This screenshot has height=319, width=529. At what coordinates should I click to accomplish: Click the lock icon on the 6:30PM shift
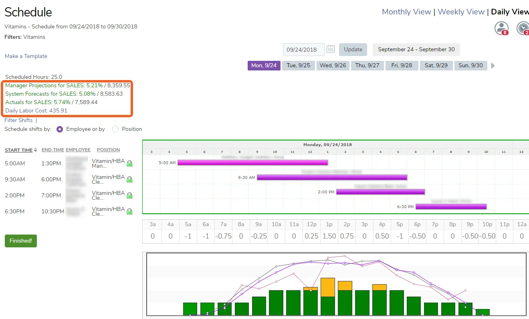[x=129, y=211]
